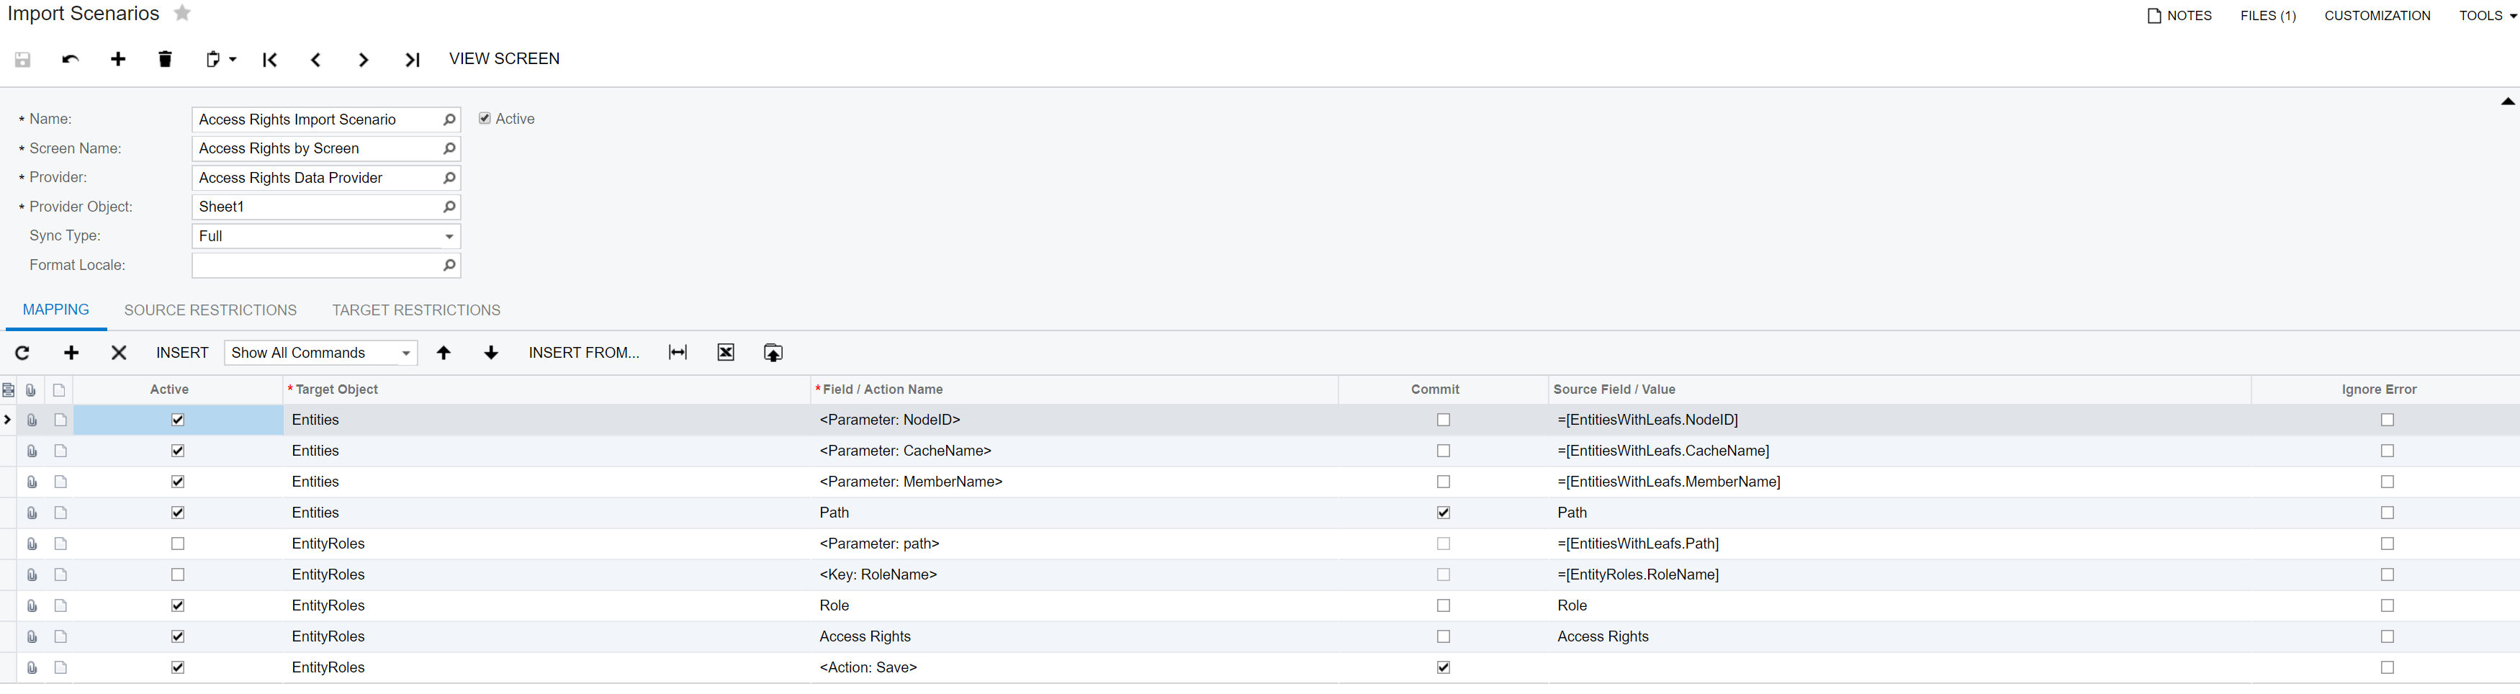Refresh the mapping grid

(22, 353)
